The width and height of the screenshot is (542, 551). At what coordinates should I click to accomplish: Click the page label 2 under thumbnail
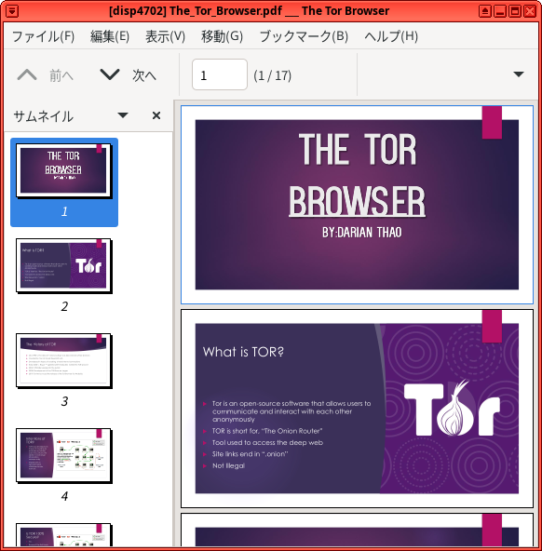click(64, 306)
